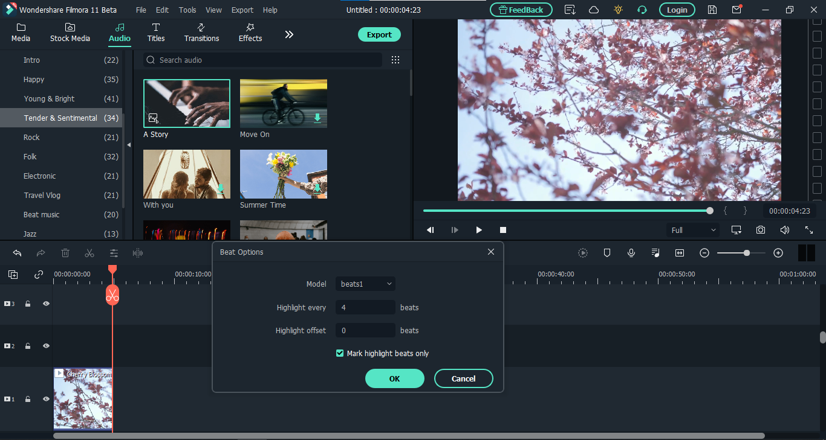Click the volume speaker icon in preview
826x440 pixels.
pos(784,230)
